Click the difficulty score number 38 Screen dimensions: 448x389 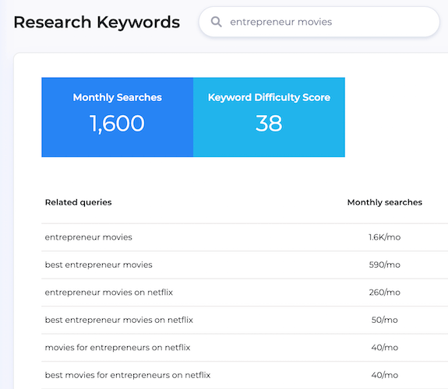coord(269,123)
